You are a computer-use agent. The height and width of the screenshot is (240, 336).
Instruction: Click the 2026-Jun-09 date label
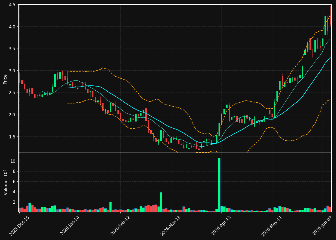click(322, 226)
